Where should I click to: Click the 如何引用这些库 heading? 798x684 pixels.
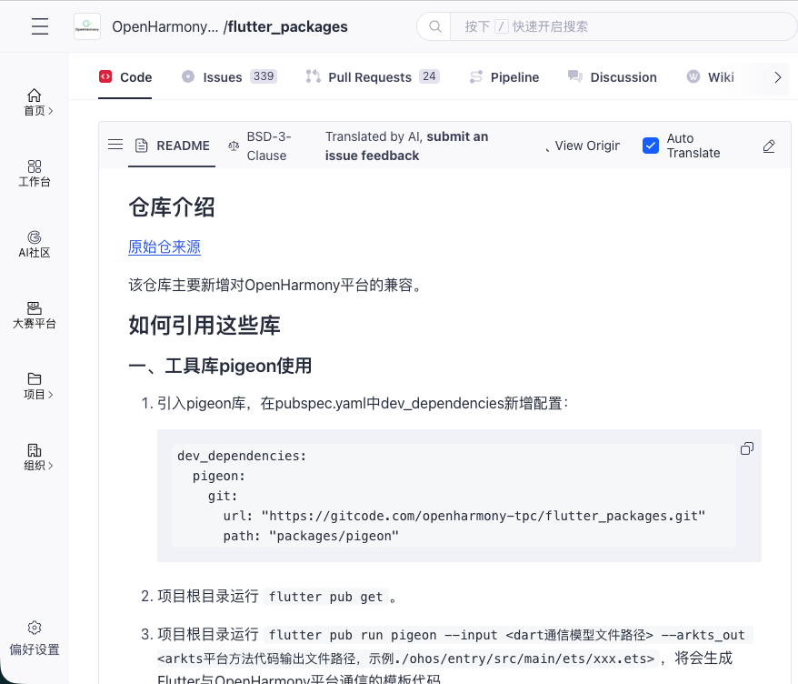click(x=204, y=325)
